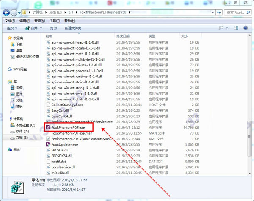
Task: Select 收藏夹 in the navigation pane
Action: point(16,38)
